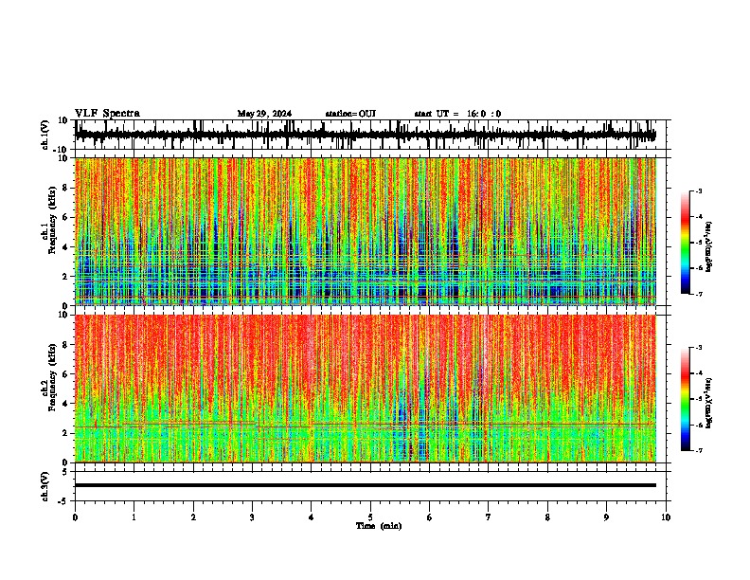
Task: Click the "5" tick on the time axis
Action: tap(370, 517)
